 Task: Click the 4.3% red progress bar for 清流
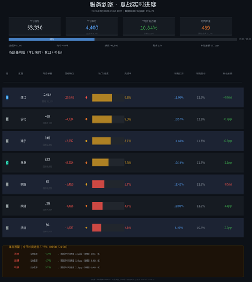tap(97, 228)
